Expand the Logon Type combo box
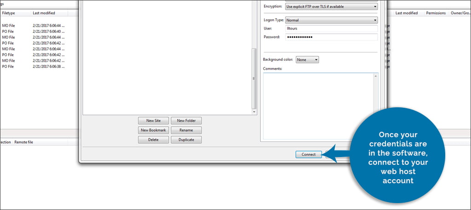The height and width of the screenshot is (210, 471). click(331, 20)
